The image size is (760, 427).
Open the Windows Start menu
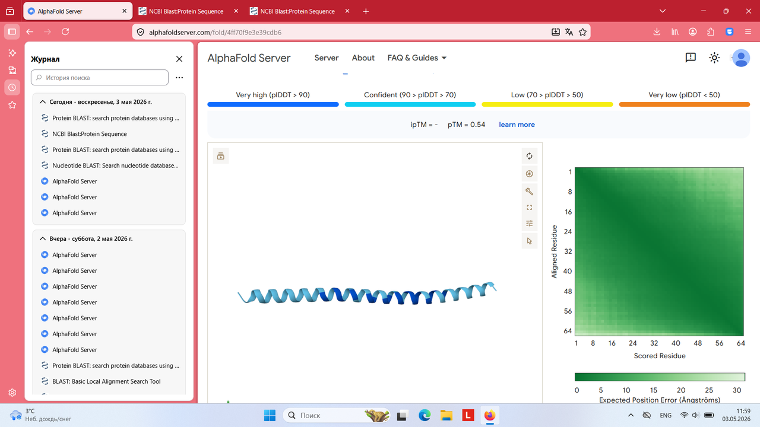click(x=270, y=415)
